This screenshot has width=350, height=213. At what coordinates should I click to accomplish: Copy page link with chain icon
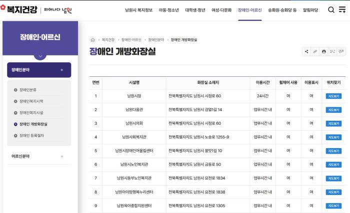click(315, 51)
